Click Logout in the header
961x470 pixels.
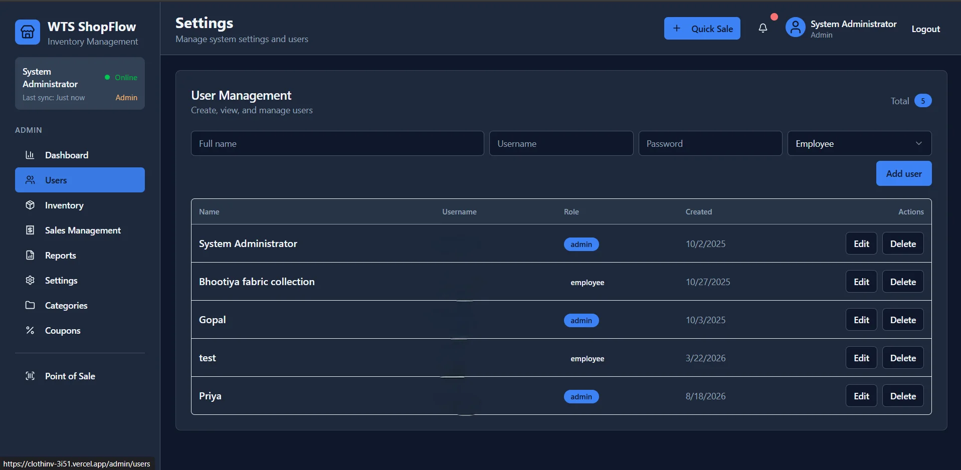click(925, 29)
